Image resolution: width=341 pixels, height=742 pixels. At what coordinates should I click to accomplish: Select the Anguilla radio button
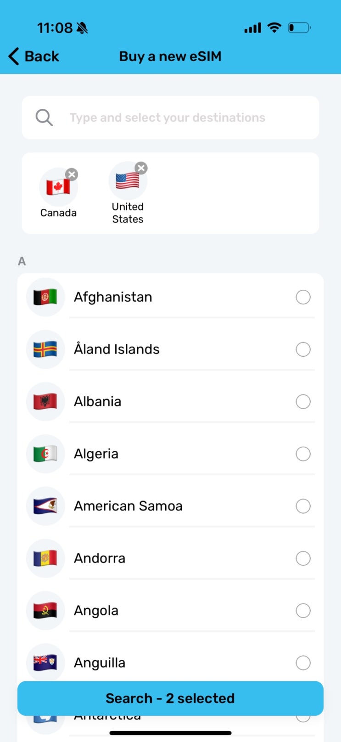coord(303,663)
